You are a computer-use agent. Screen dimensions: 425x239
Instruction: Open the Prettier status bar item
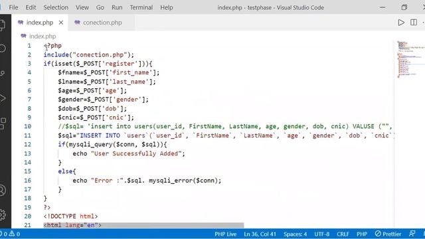pyautogui.click(x=388, y=234)
